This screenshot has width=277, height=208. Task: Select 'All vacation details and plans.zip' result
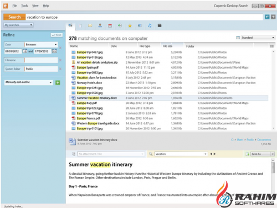[97, 63]
